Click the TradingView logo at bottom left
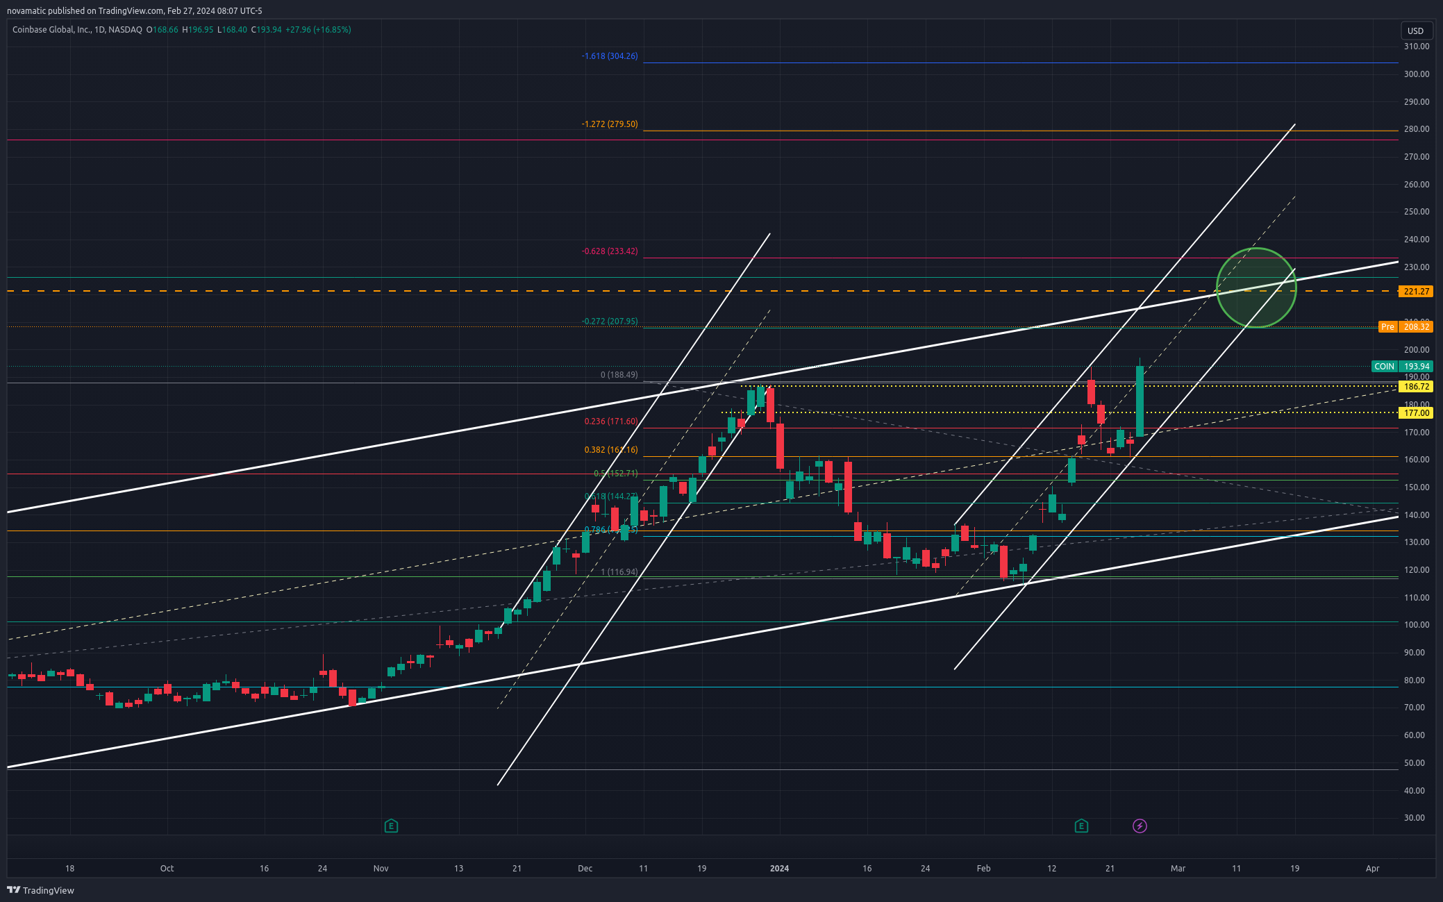Screen dimensions: 1443x902 click(x=40, y=890)
